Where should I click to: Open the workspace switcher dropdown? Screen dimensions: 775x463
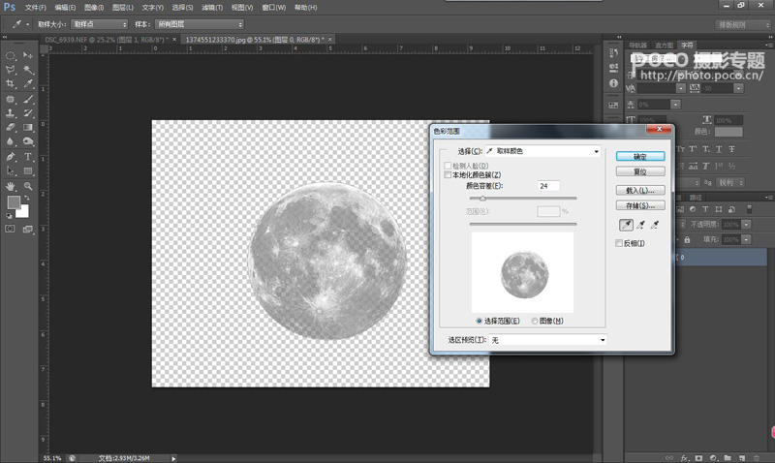click(743, 25)
